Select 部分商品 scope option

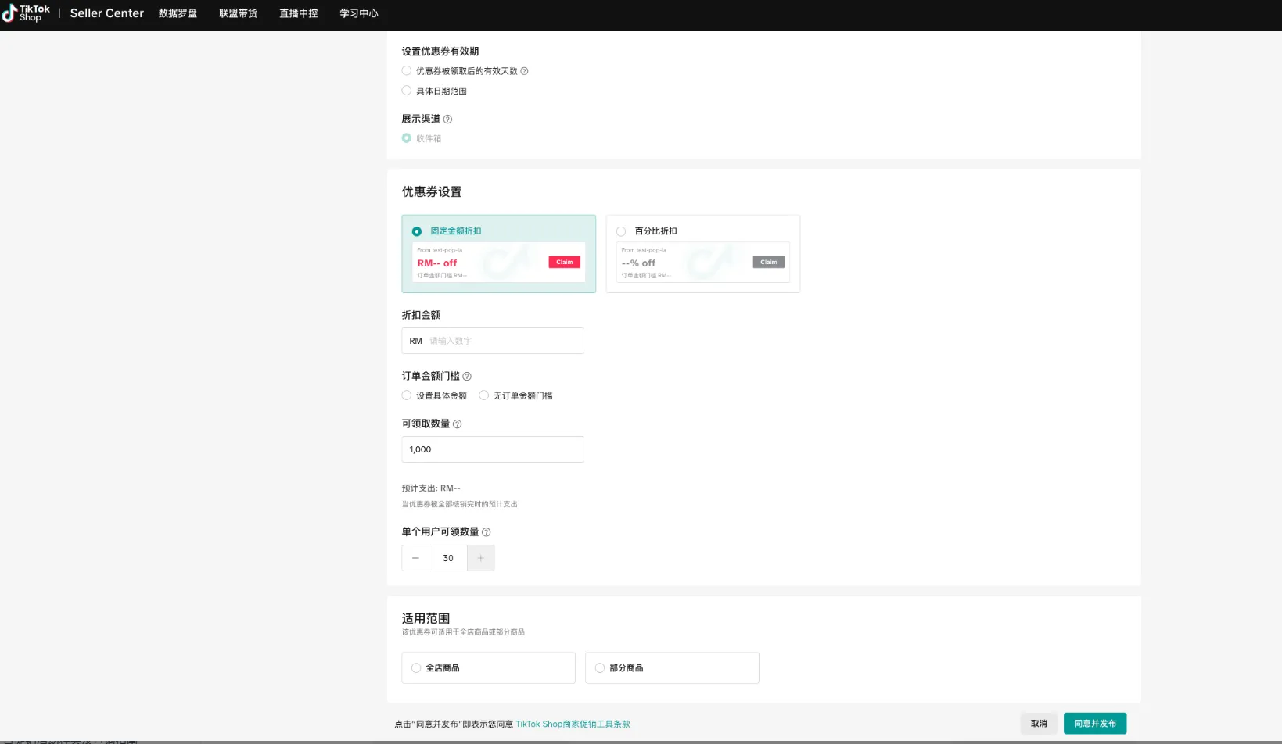pyautogui.click(x=672, y=668)
